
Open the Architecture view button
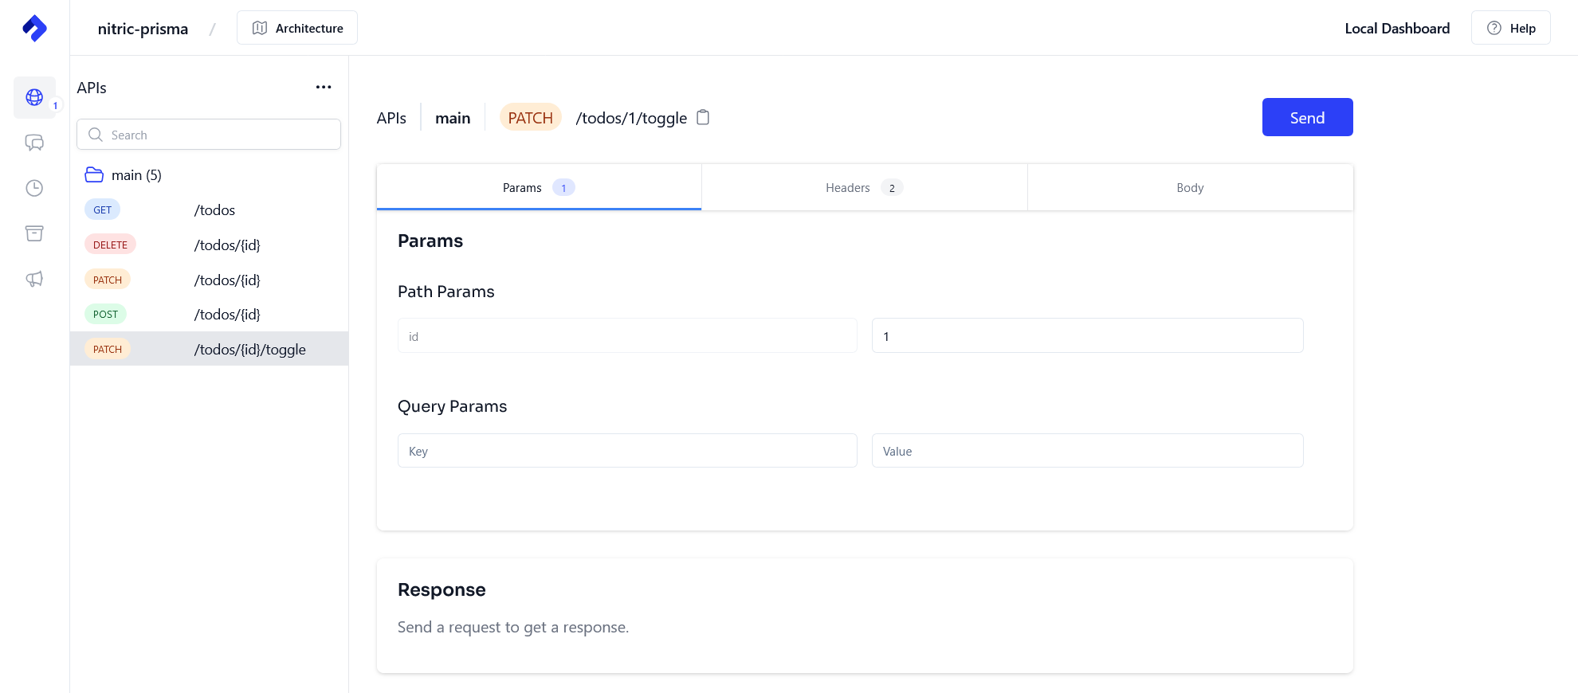click(x=297, y=28)
